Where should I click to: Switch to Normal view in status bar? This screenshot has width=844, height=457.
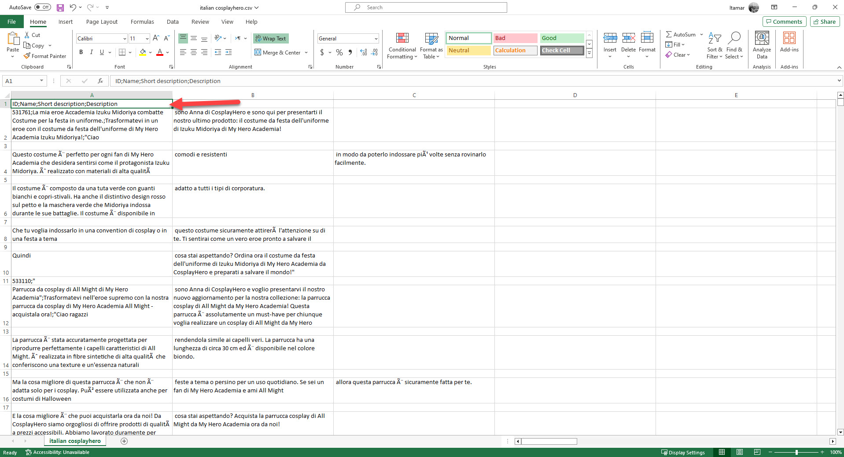pyautogui.click(x=722, y=452)
